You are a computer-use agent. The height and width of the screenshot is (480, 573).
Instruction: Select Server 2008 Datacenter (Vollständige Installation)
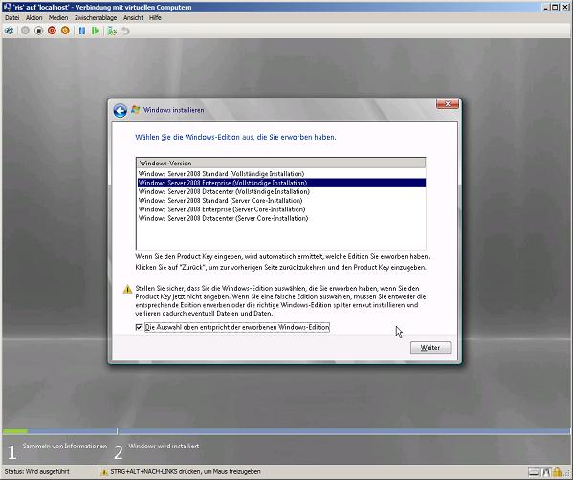click(x=281, y=192)
